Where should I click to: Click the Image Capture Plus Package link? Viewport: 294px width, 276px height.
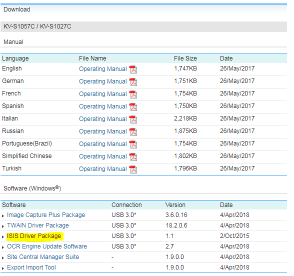[46, 215]
